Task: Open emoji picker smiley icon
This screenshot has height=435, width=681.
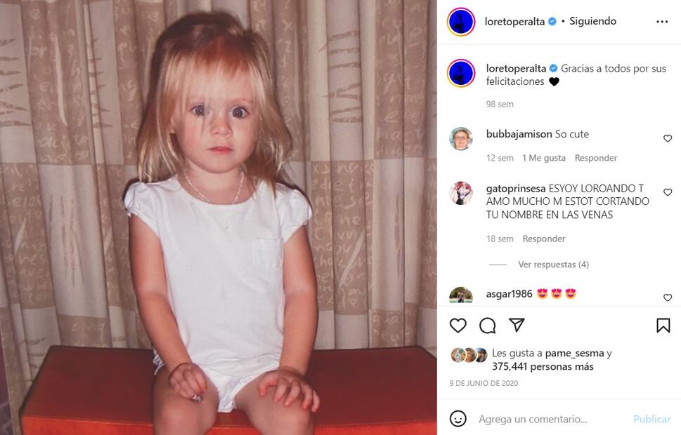Action: coord(458,419)
